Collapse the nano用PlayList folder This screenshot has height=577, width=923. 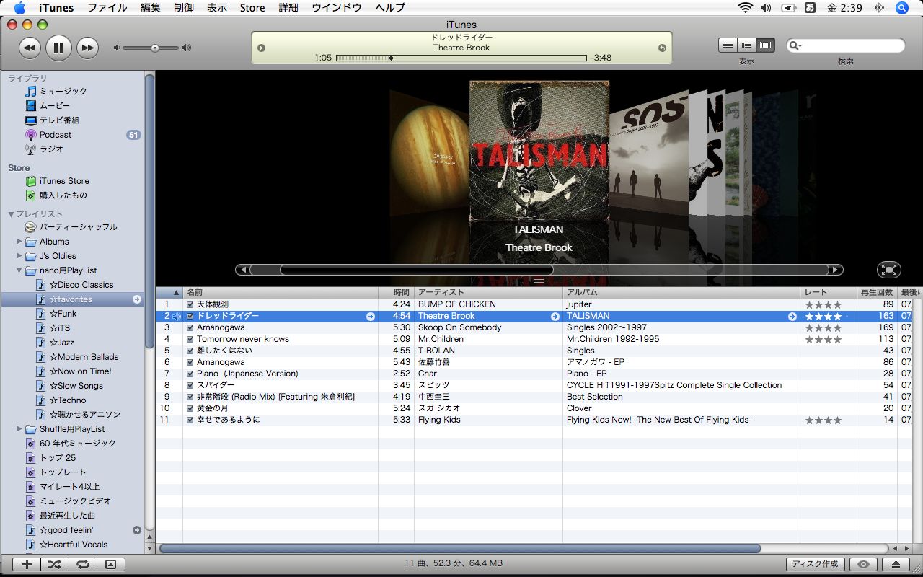(x=19, y=270)
